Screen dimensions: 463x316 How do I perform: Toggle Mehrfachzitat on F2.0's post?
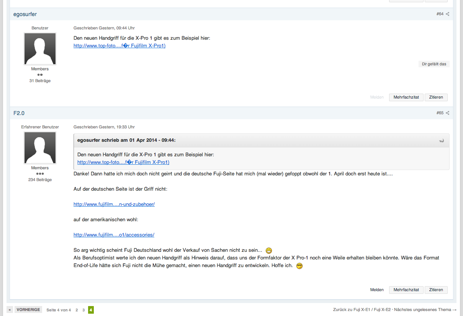[406, 290]
